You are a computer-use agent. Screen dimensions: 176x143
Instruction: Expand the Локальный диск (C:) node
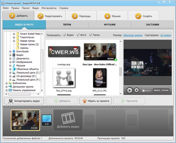[x=10, y=72]
